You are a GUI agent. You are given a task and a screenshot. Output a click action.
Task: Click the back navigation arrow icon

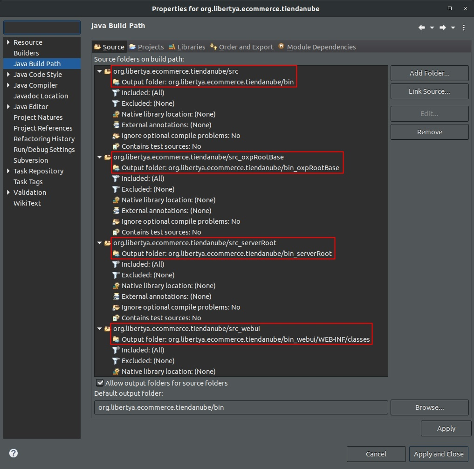click(421, 28)
